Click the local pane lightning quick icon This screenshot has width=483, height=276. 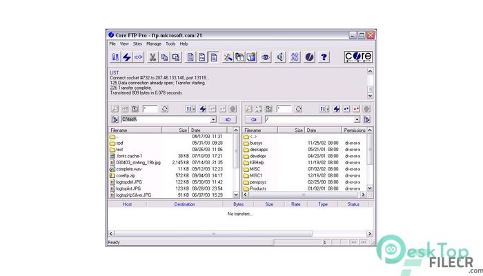(x=202, y=109)
